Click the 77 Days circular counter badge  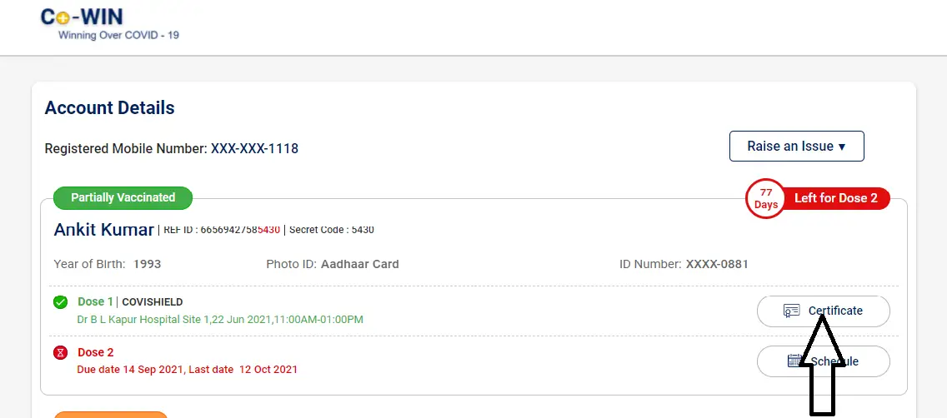coord(766,198)
